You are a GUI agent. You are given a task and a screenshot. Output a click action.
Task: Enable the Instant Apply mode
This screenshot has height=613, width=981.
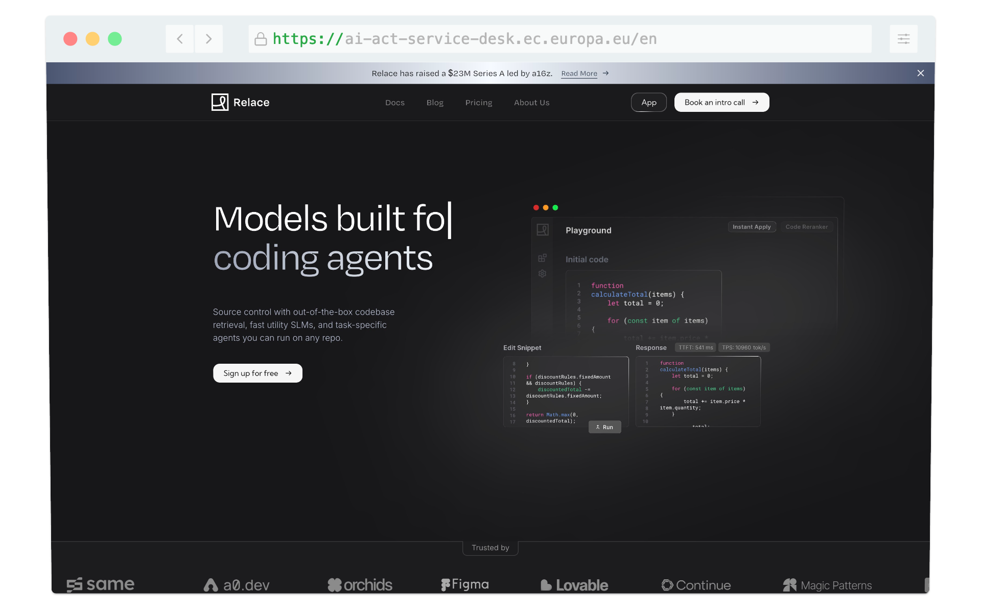(x=751, y=227)
